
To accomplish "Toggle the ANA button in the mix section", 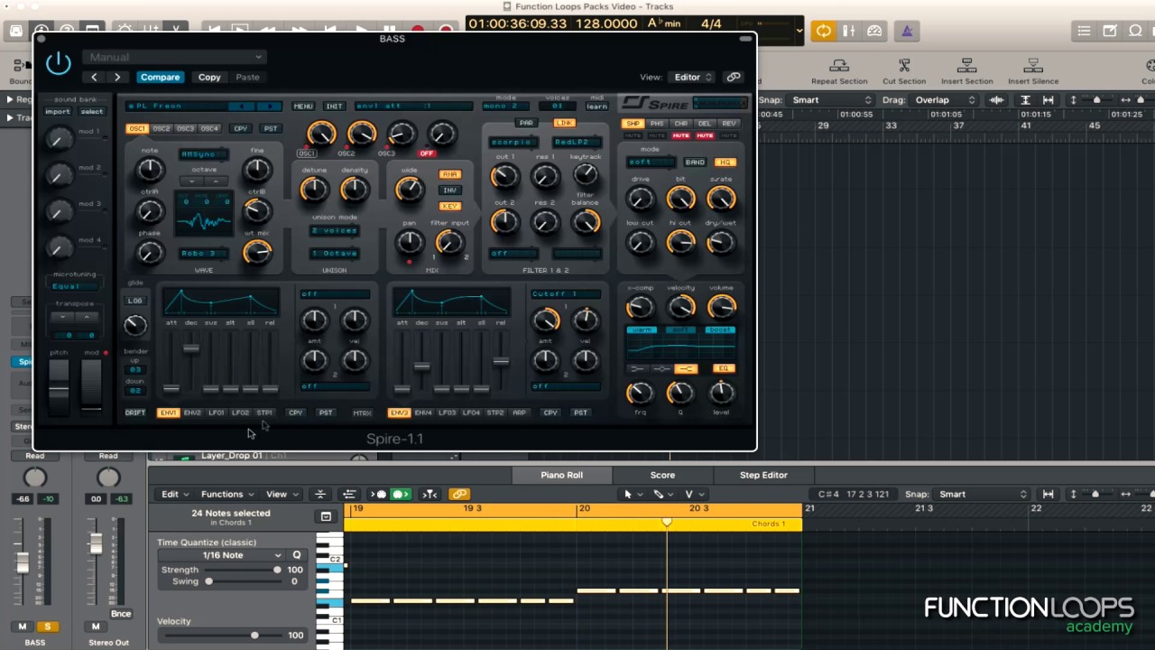I will [449, 174].
